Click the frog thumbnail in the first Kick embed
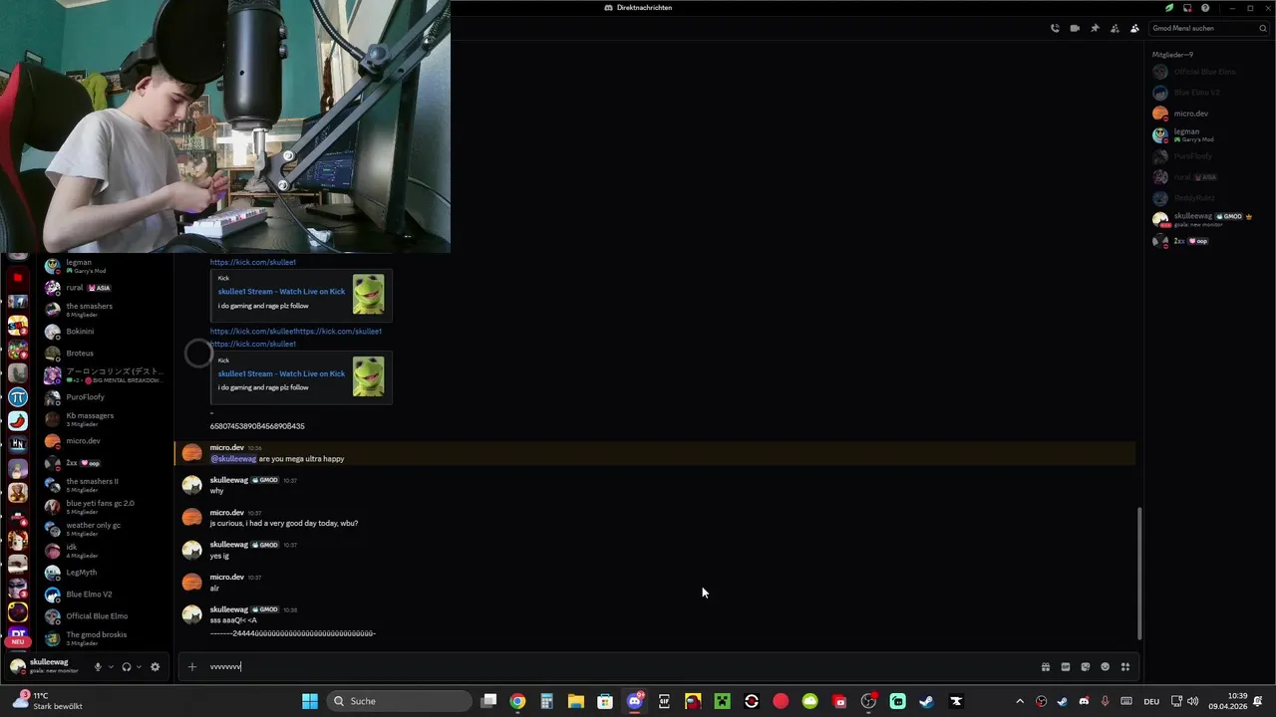 [368, 295]
